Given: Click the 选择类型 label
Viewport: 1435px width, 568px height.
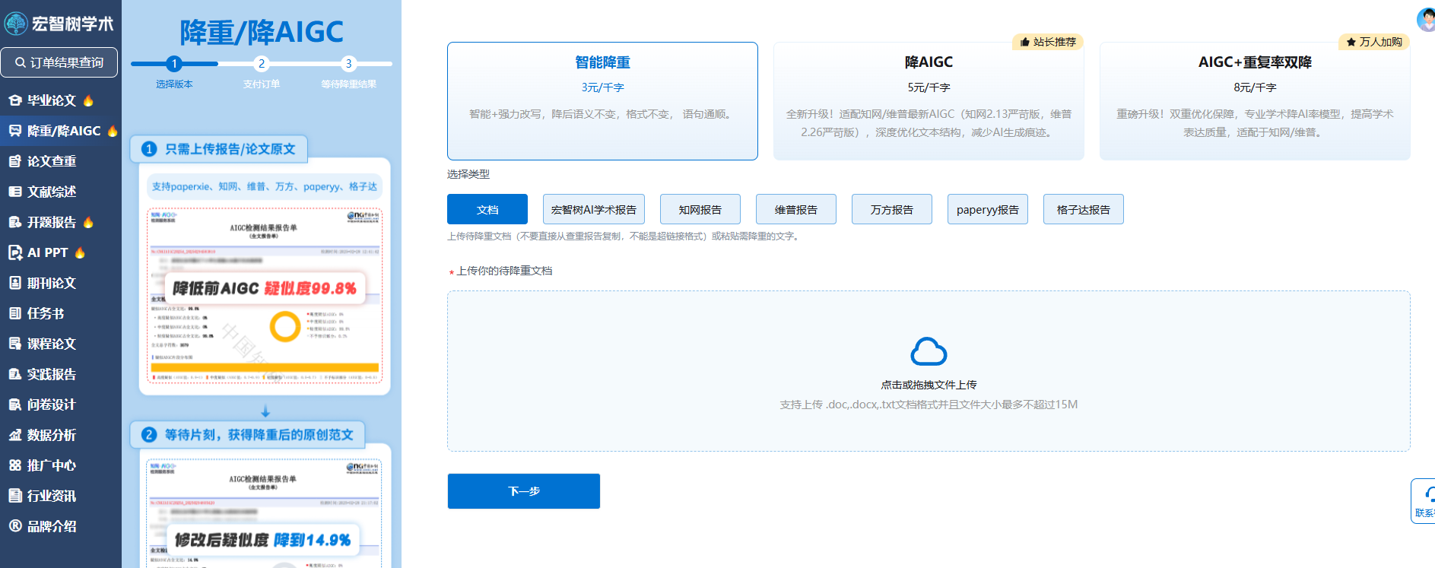Looking at the screenshot, I should pyautogui.click(x=468, y=174).
